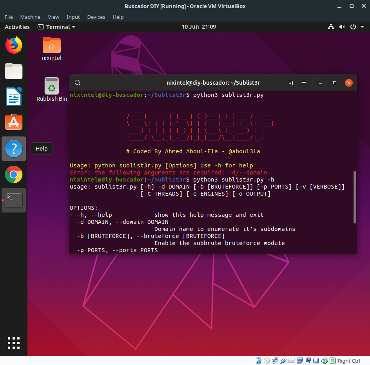The image size is (370, 365).
Task: Click the VirtualBox keyboard capture arrow icon
Action: (x=332, y=361)
